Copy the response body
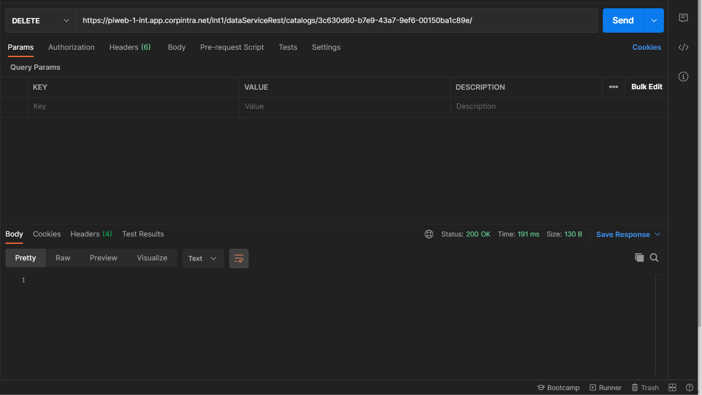This screenshot has width=702, height=395. tap(639, 257)
